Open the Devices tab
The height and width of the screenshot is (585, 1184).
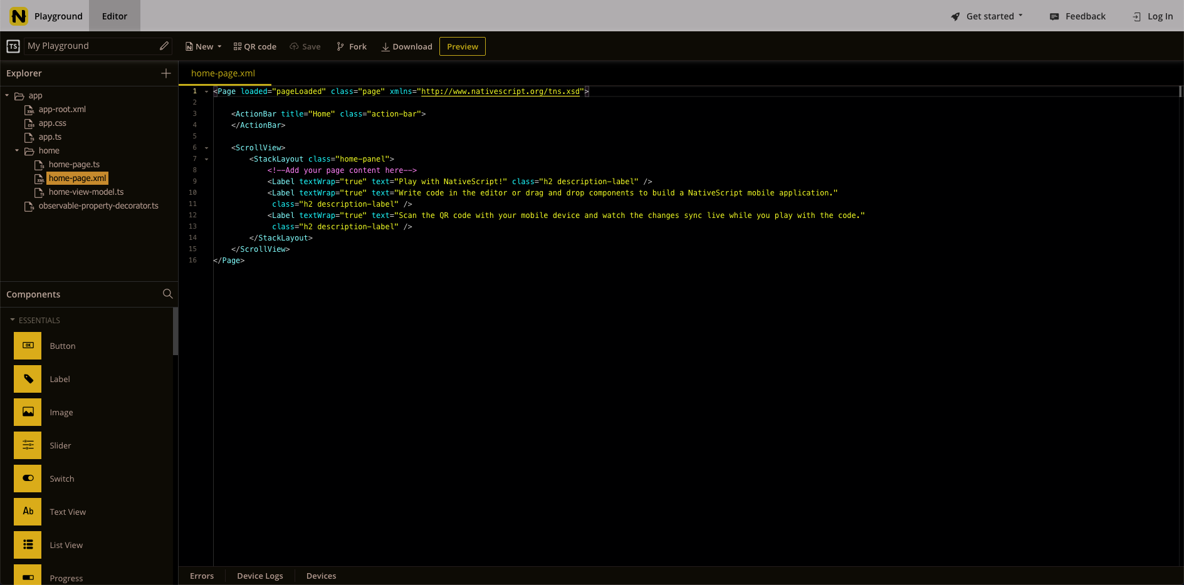[321, 576]
